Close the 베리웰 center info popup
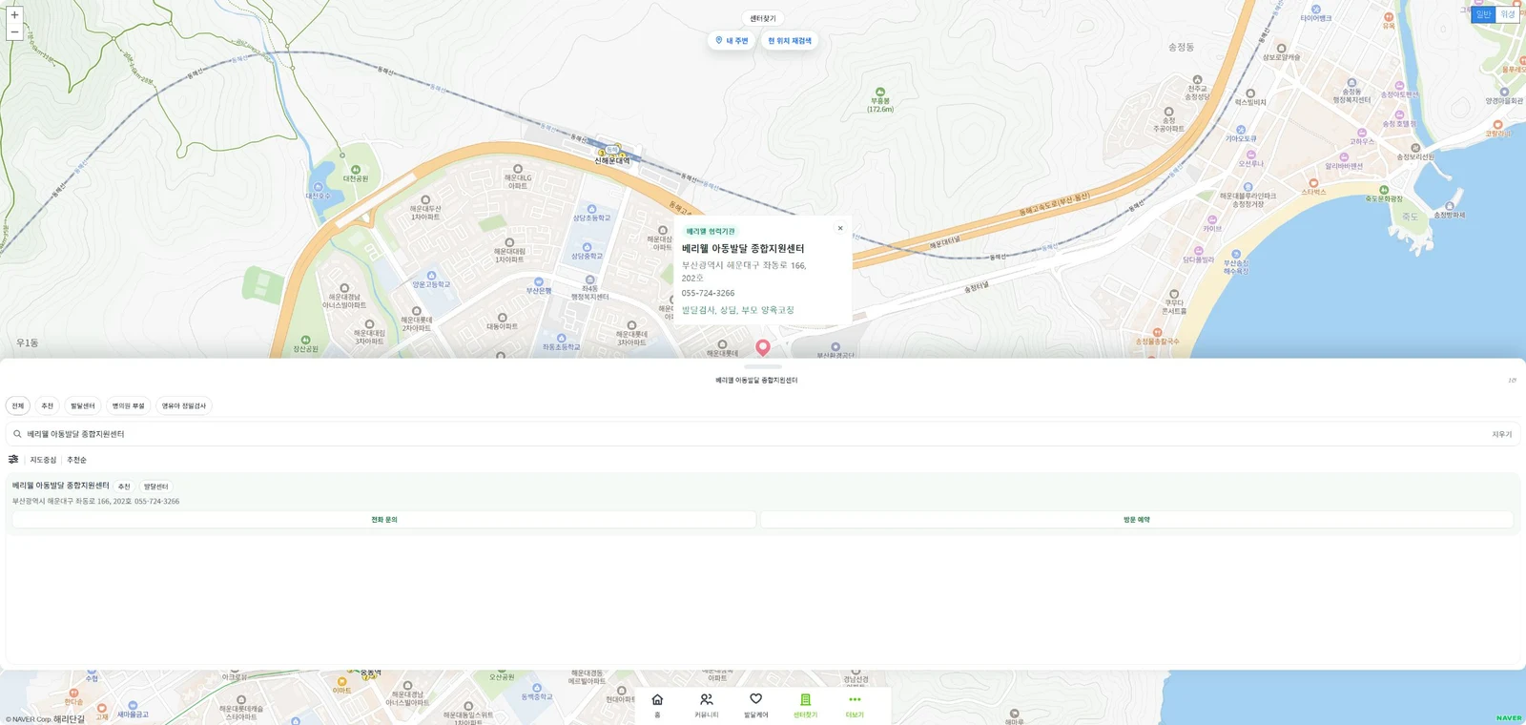The height and width of the screenshot is (725, 1526). coord(840,228)
